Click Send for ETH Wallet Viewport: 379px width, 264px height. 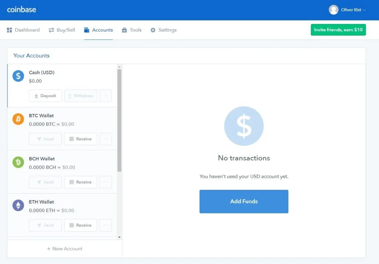click(x=45, y=225)
